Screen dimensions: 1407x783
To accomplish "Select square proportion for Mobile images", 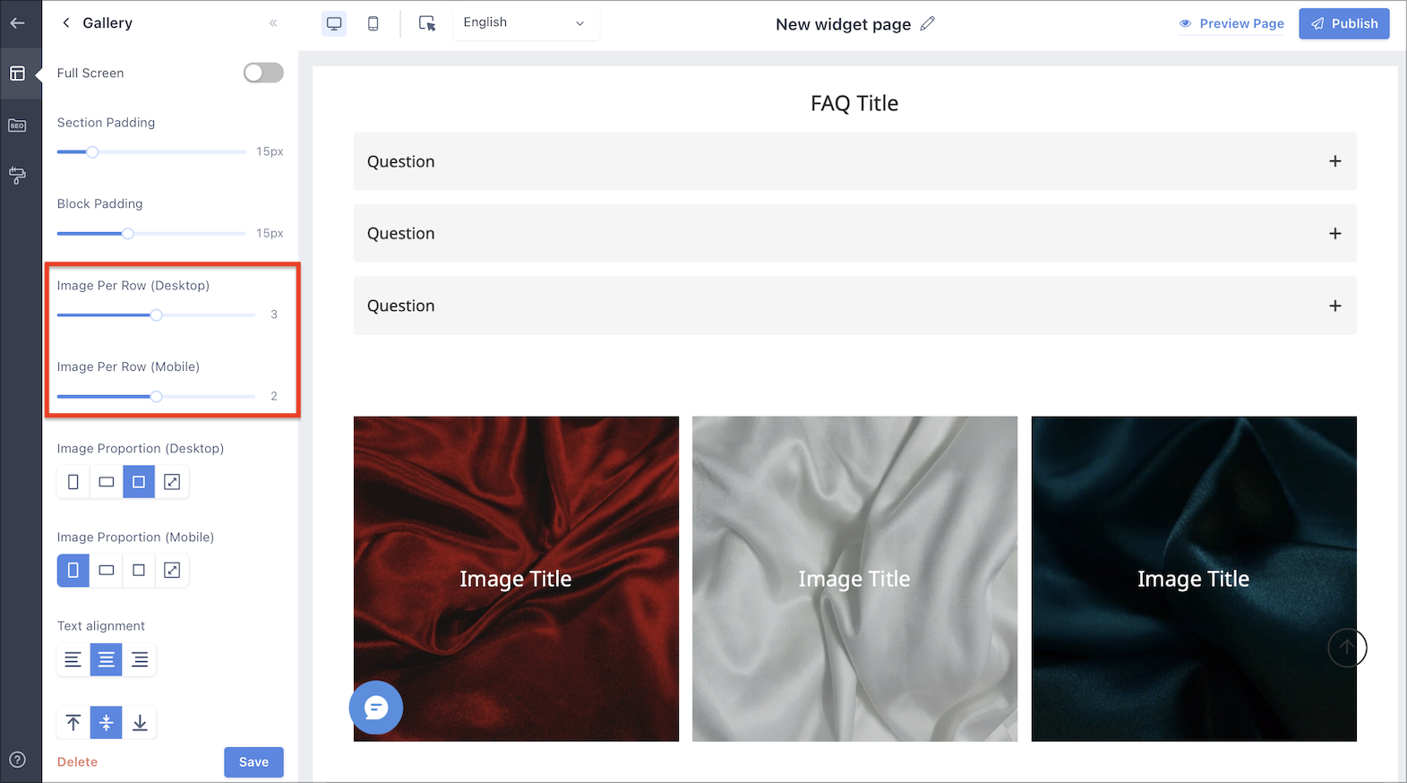I will (x=139, y=571).
